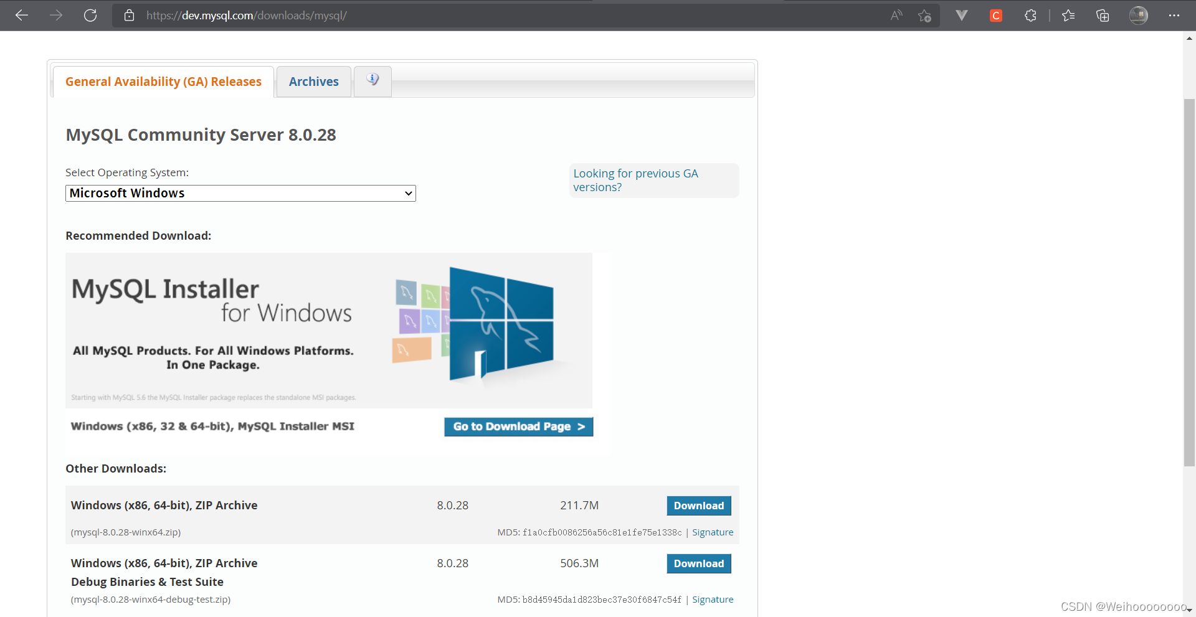Open the extensions puzzle icon
Screen dimensions: 1196x617
tap(1030, 16)
